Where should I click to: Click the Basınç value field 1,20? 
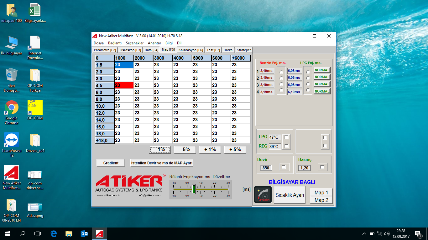point(304,168)
